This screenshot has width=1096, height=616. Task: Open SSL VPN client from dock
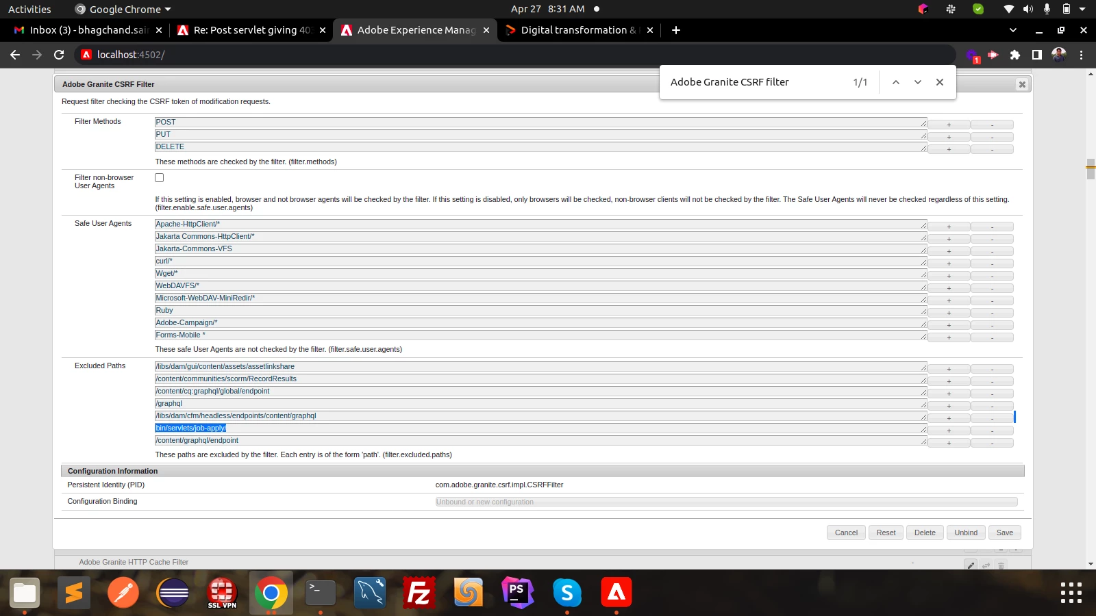click(222, 593)
